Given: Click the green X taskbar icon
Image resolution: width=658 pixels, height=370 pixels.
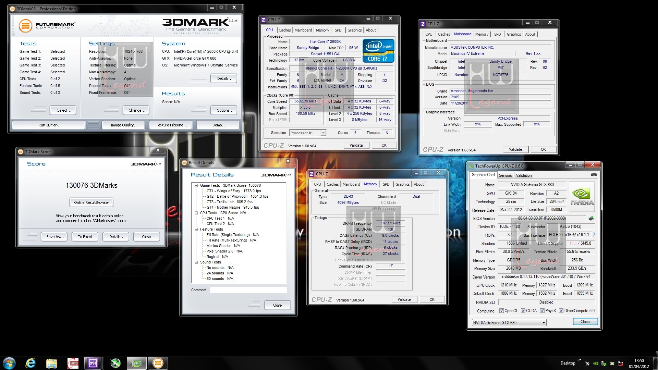Looking at the screenshot, I should tap(115, 363).
